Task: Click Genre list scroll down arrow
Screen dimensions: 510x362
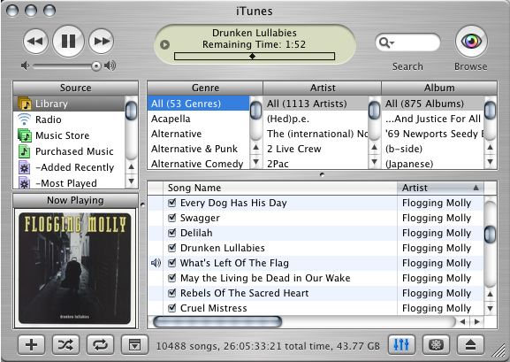Action: pos(256,162)
